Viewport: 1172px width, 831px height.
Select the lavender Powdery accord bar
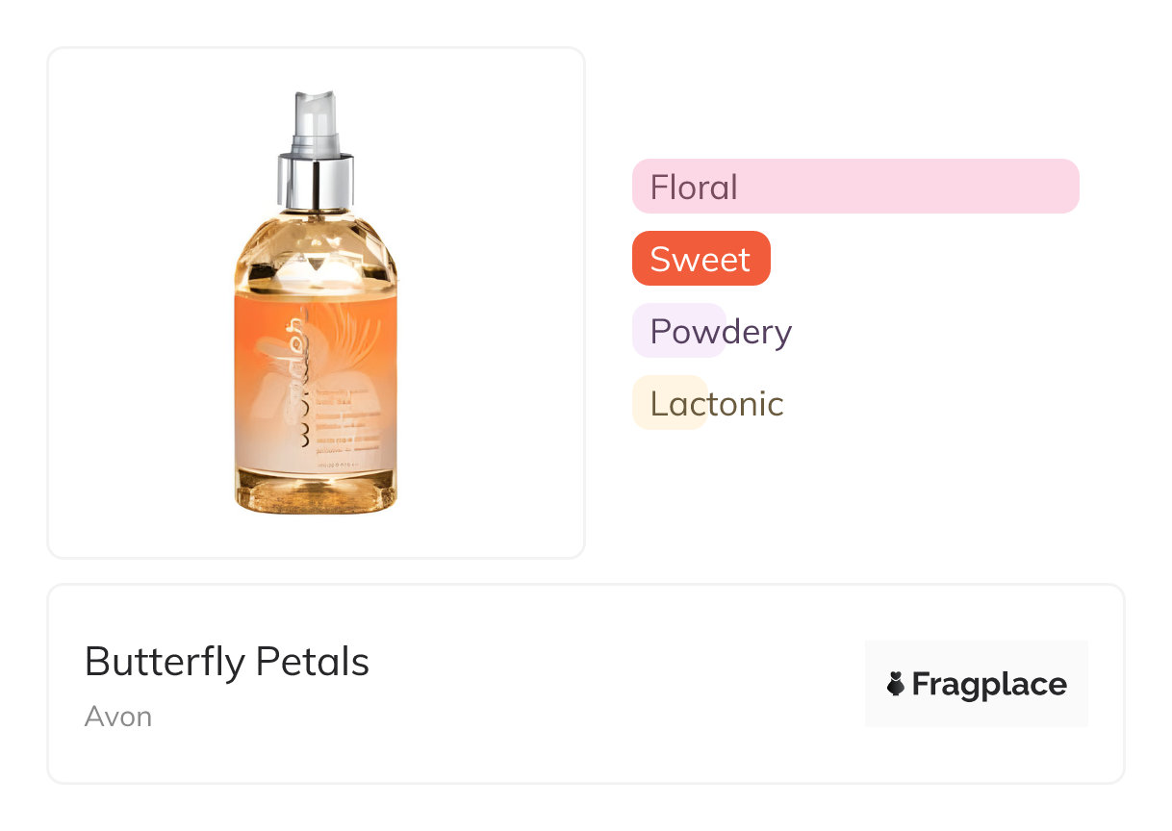[x=679, y=331]
